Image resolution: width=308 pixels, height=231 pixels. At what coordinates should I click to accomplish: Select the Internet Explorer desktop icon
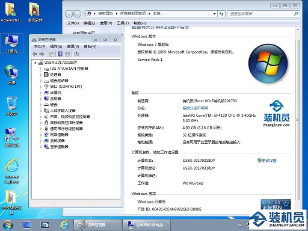[12, 171]
